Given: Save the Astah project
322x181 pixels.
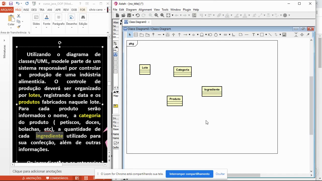Looking at the screenshot, I should click(129, 15).
